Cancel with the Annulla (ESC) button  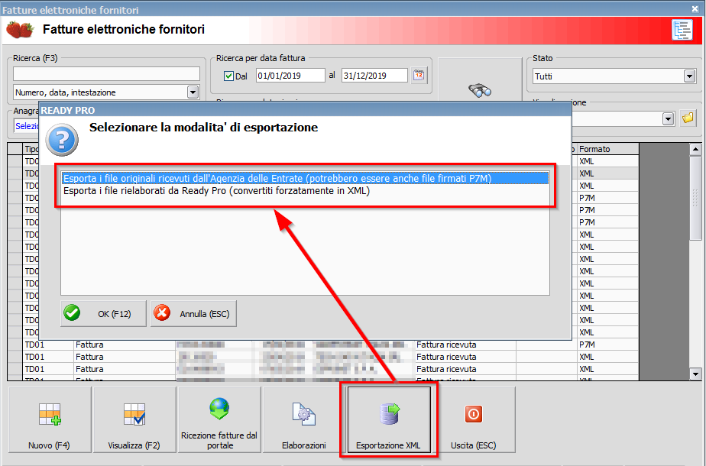point(193,313)
